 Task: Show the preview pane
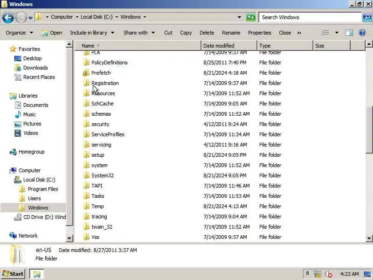coord(349,33)
